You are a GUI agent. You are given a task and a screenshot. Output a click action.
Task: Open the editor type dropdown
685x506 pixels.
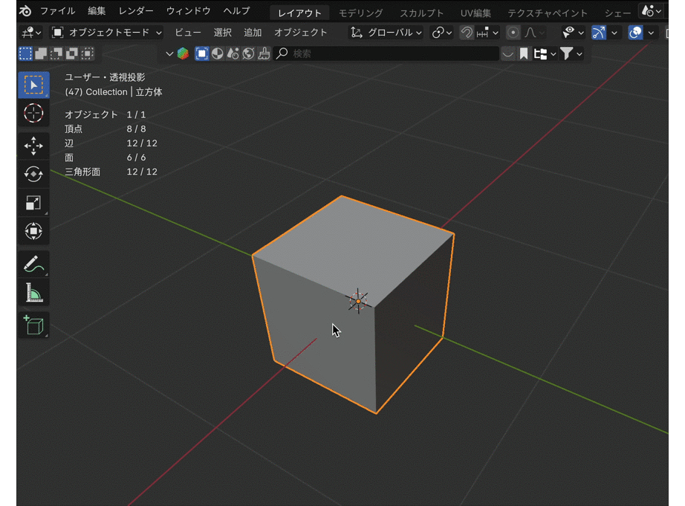(x=31, y=33)
